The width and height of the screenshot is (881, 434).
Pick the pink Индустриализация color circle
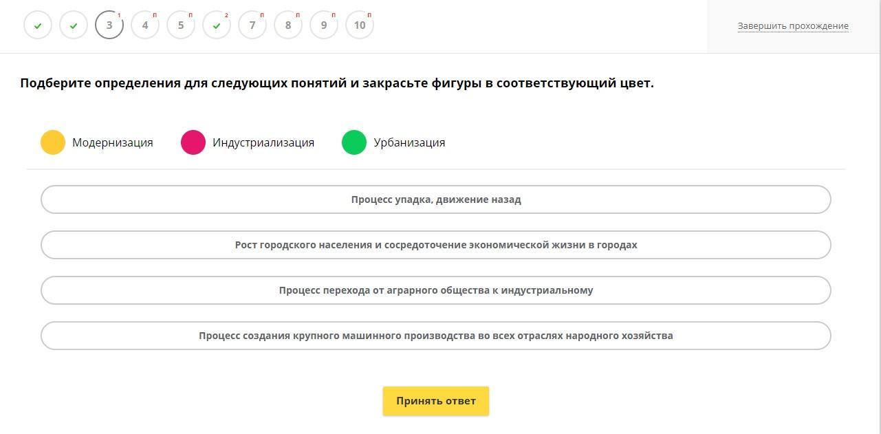point(193,142)
